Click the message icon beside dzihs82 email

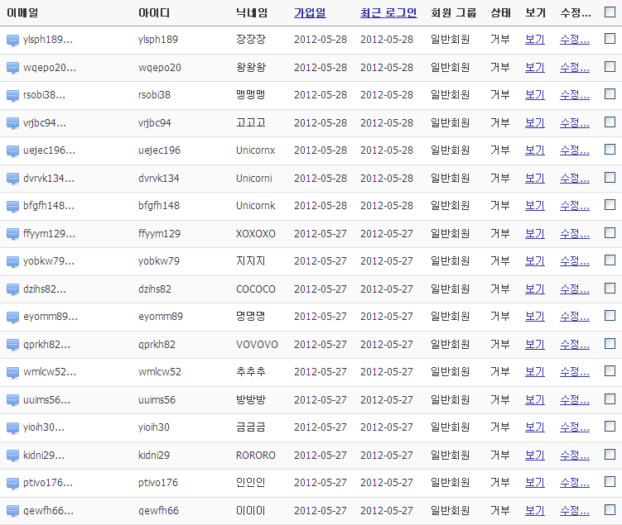(x=12, y=289)
